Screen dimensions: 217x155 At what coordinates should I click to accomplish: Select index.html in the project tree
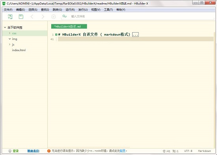19,50
